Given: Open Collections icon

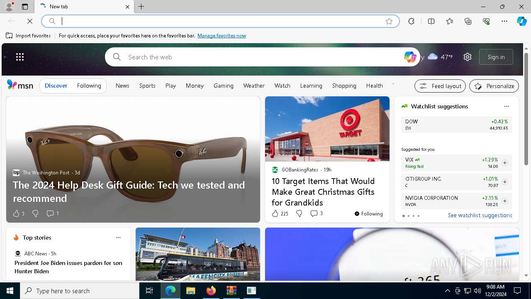Looking at the screenshot, I should click(x=468, y=21).
